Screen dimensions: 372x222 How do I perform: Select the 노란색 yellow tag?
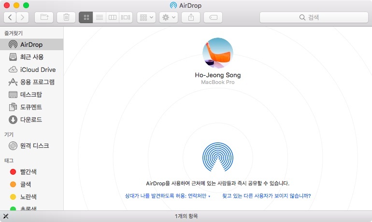click(31, 197)
